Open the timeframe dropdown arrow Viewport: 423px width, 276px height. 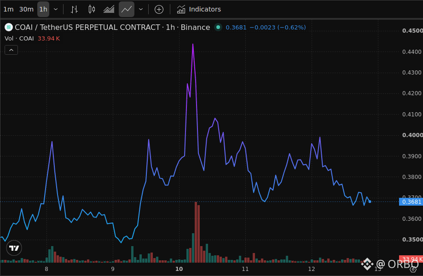(x=56, y=9)
